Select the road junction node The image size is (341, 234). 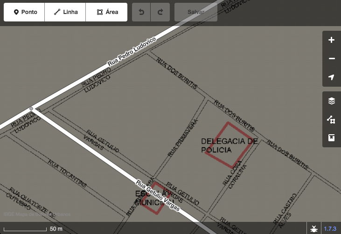pyautogui.click(x=31, y=109)
